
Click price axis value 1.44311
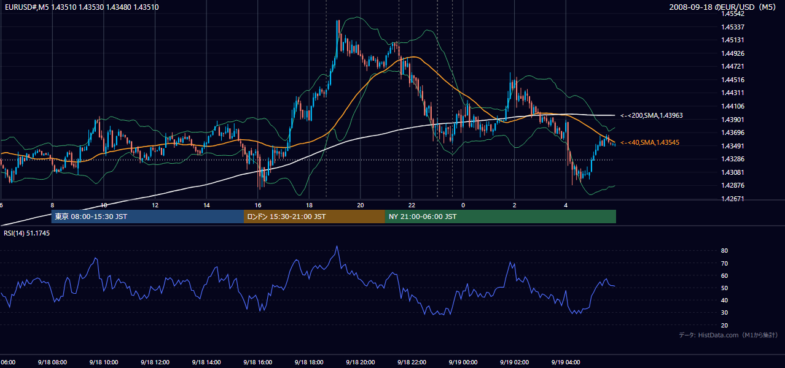733,93
